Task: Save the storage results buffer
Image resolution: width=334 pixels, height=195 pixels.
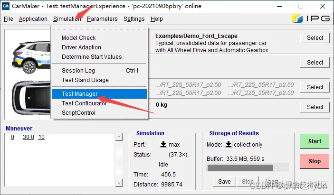Action: coord(224,182)
